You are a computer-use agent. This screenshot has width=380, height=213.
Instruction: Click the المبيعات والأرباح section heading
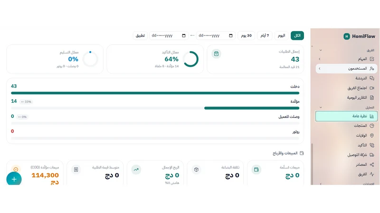pyautogui.click(x=285, y=153)
